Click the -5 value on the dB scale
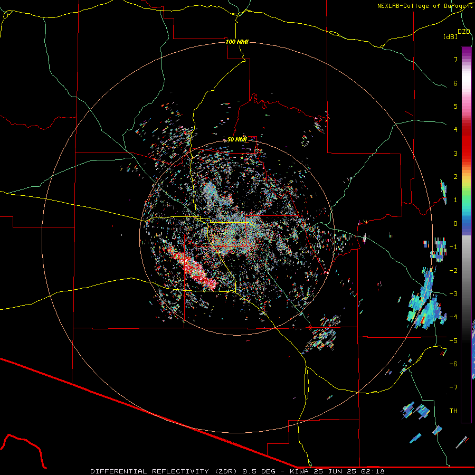The width and height of the screenshot is (475, 475). coord(453,341)
